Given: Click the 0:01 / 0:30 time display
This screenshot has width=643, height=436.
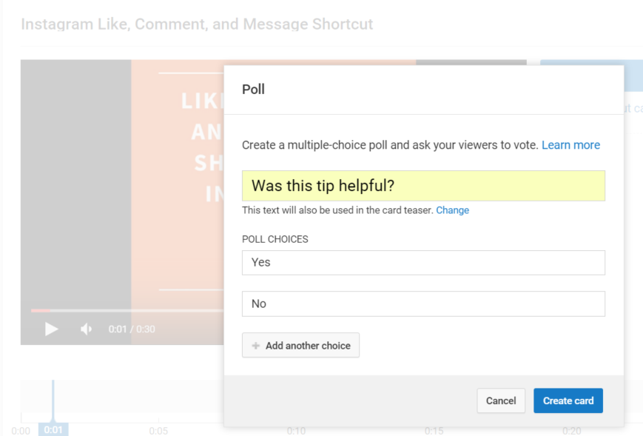Looking at the screenshot, I should (132, 329).
